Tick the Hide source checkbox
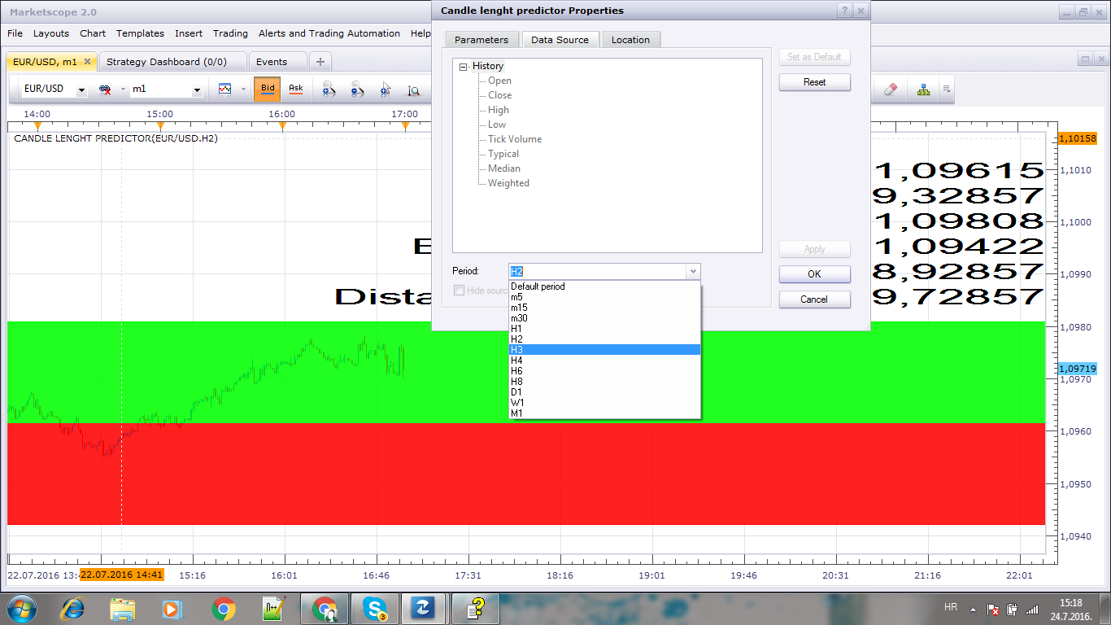The height and width of the screenshot is (625, 1111). tap(459, 291)
